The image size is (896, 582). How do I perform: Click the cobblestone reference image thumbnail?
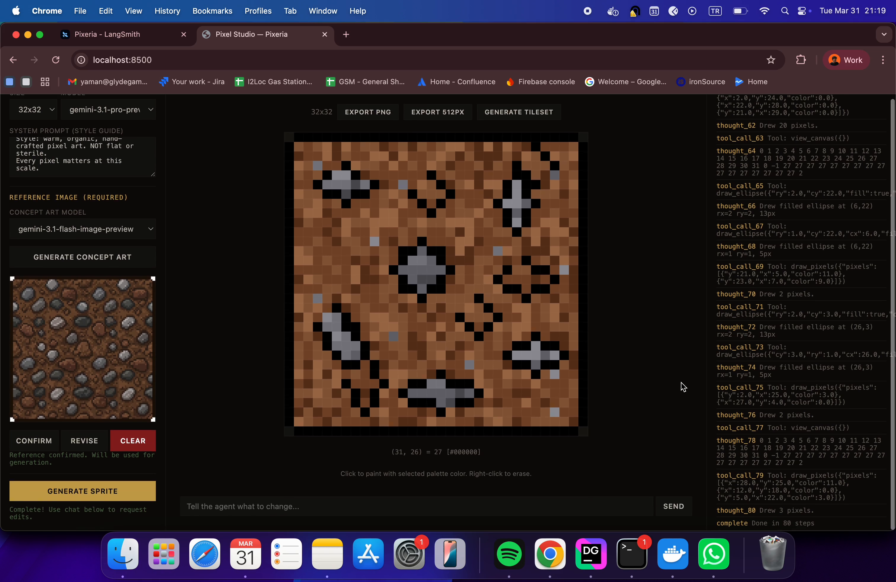[82, 349]
